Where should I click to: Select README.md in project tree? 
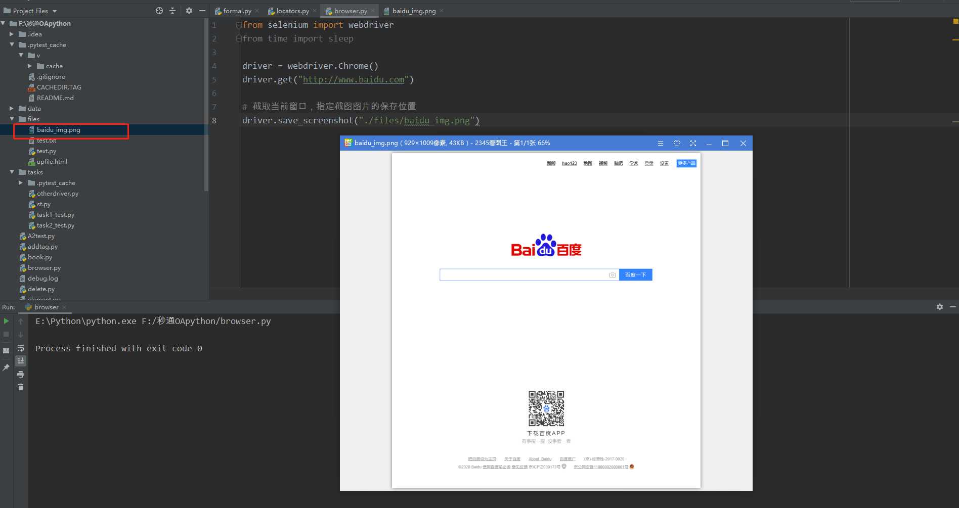[x=55, y=98]
